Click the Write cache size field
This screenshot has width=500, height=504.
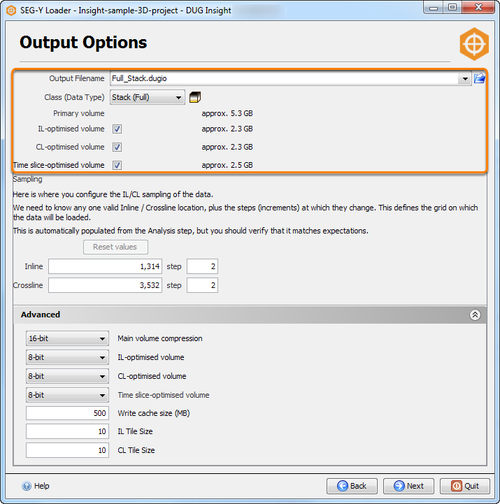[68, 413]
